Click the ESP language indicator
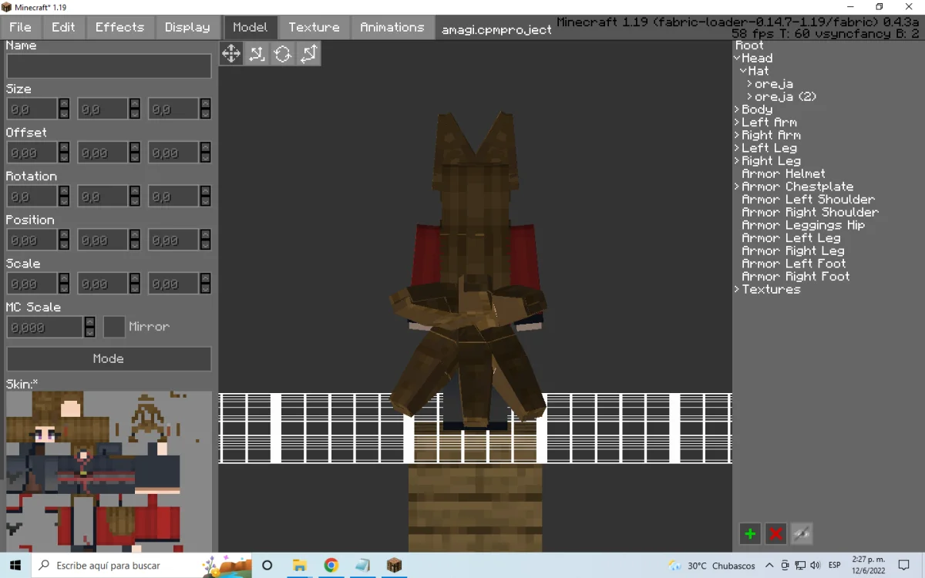 coord(835,566)
